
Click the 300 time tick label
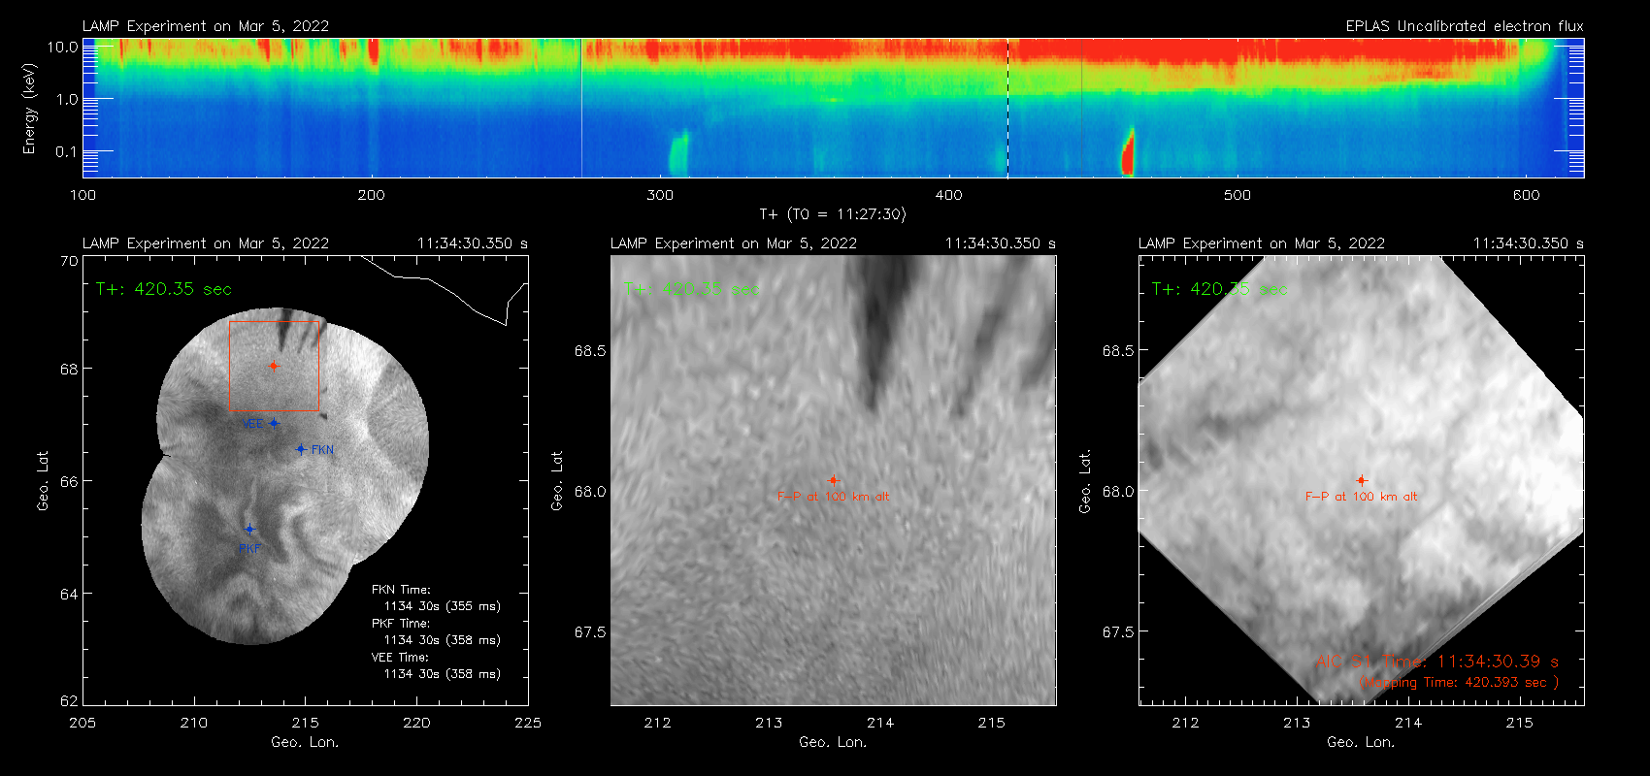pos(660,195)
